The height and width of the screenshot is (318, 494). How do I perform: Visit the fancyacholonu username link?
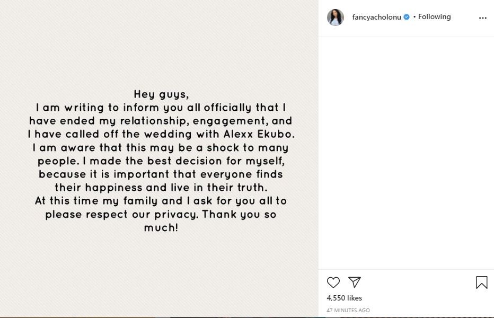click(377, 17)
